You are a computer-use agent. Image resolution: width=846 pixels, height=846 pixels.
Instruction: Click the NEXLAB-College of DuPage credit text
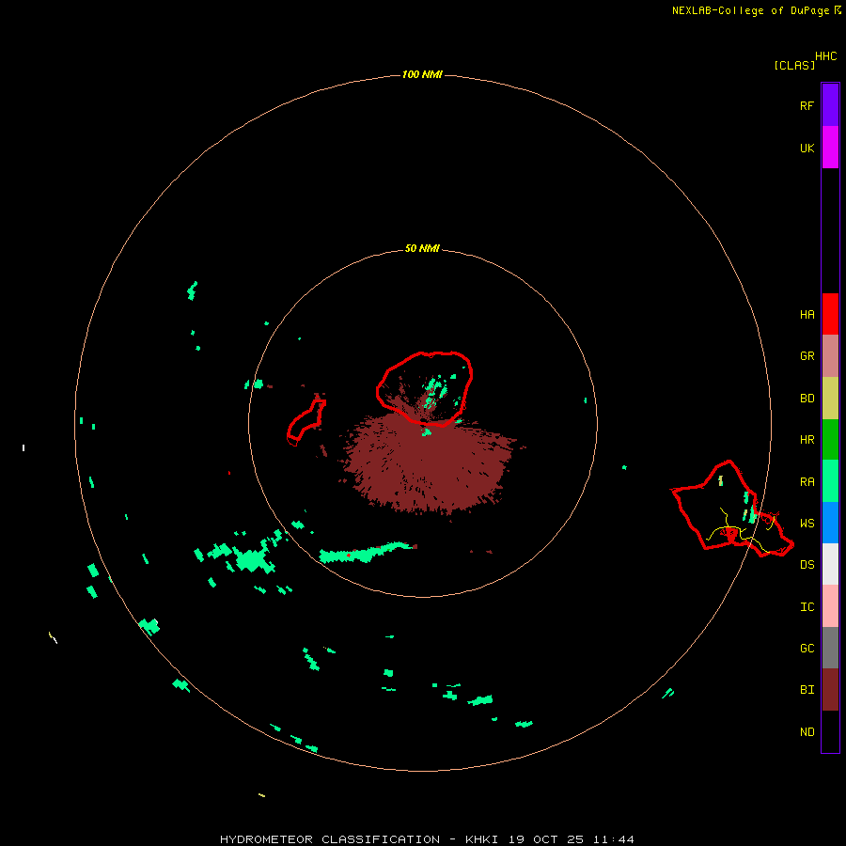click(750, 10)
